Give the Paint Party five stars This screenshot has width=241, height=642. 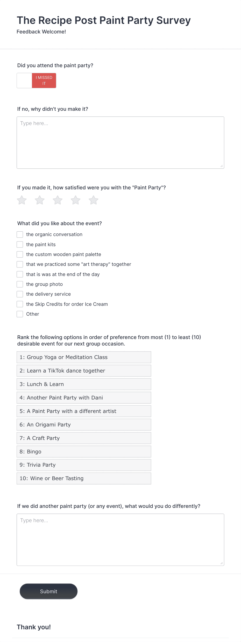[x=93, y=200]
